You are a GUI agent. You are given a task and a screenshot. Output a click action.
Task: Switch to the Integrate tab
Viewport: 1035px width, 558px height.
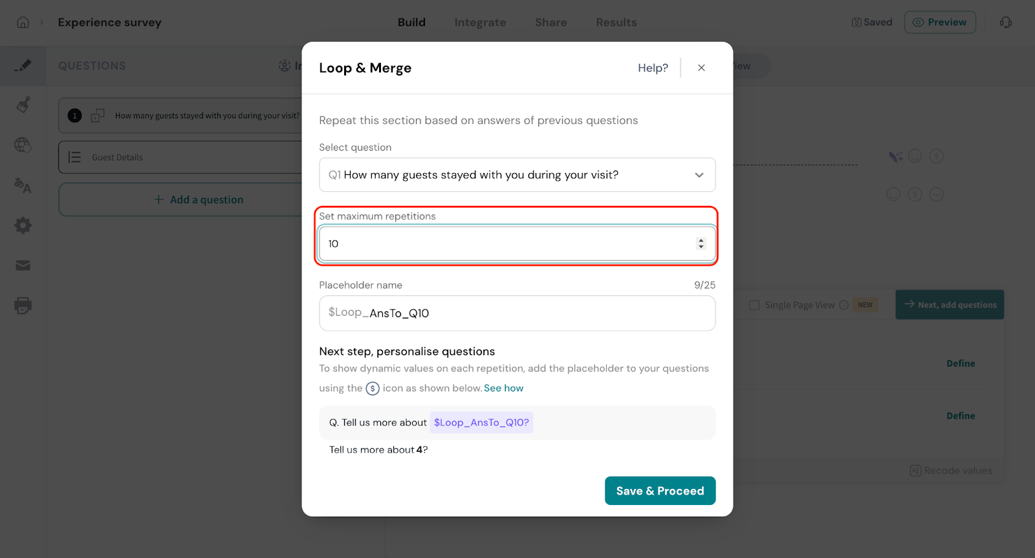pos(480,23)
